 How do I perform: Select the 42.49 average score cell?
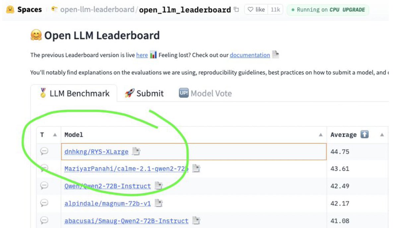358,186
